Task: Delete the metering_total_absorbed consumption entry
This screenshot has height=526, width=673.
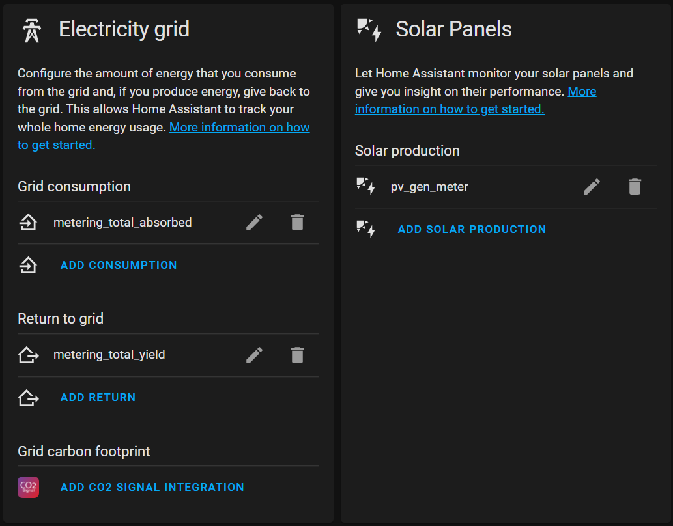Action: (x=298, y=222)
